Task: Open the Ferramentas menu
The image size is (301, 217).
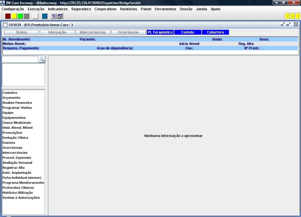Action: (165, 9)
